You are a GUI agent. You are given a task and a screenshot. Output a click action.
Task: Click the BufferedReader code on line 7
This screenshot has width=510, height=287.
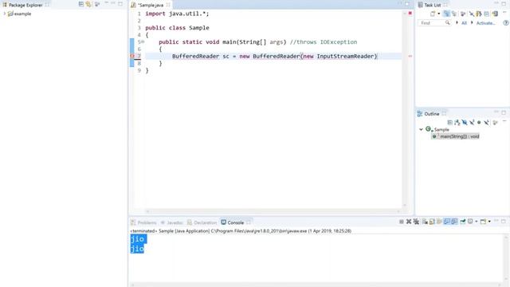(x=274, y=56)
